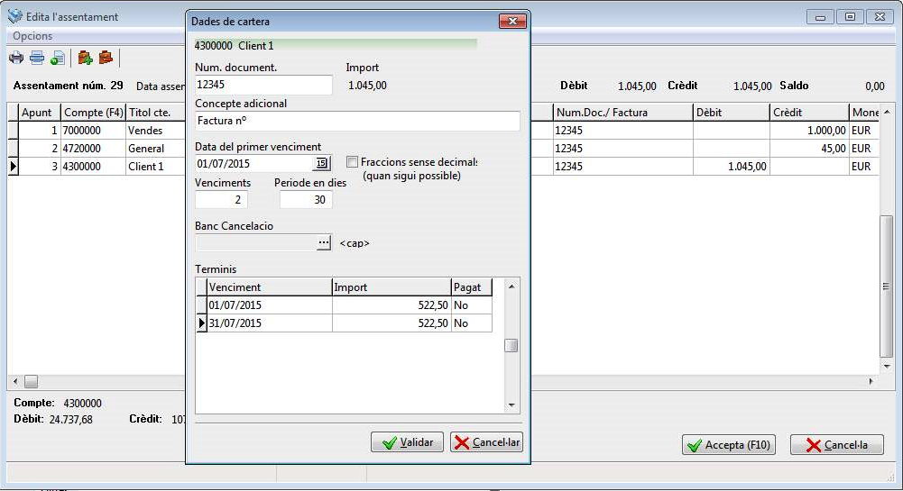Click Import 522,50 in the 31/07/2015 row
903x491 pixels.
pyautogui.click(x=392, y=323)
